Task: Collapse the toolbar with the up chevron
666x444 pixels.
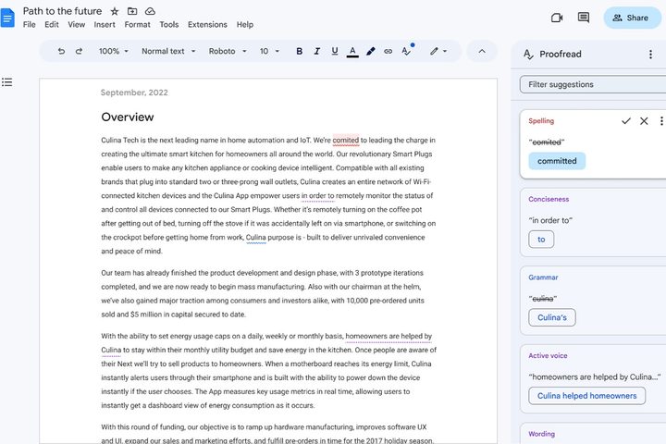Action: tap(482, 51)
